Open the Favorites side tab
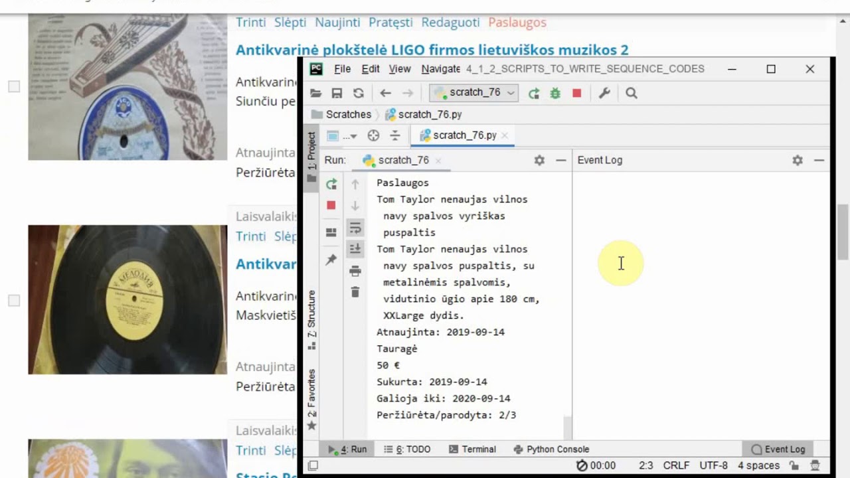Screen dimensions: 850x478 (311, 400)
